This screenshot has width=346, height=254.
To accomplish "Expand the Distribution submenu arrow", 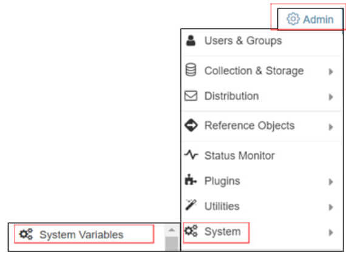I will [x=331, y=97].
